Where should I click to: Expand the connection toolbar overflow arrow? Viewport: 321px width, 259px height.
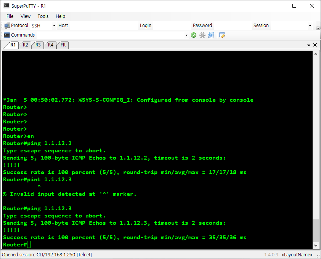(318, 28)
